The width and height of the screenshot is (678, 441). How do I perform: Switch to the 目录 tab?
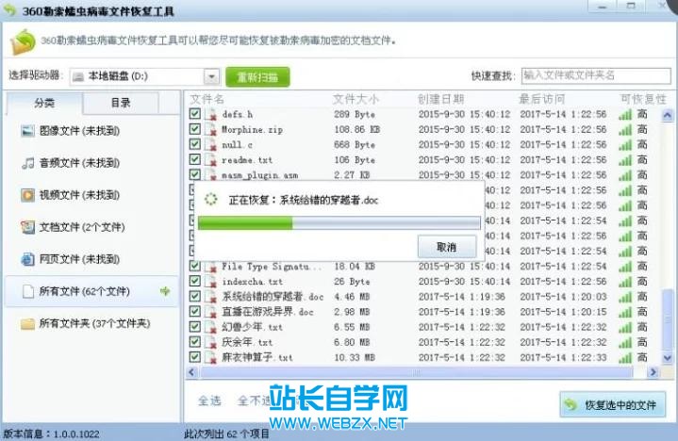[121, 103]
